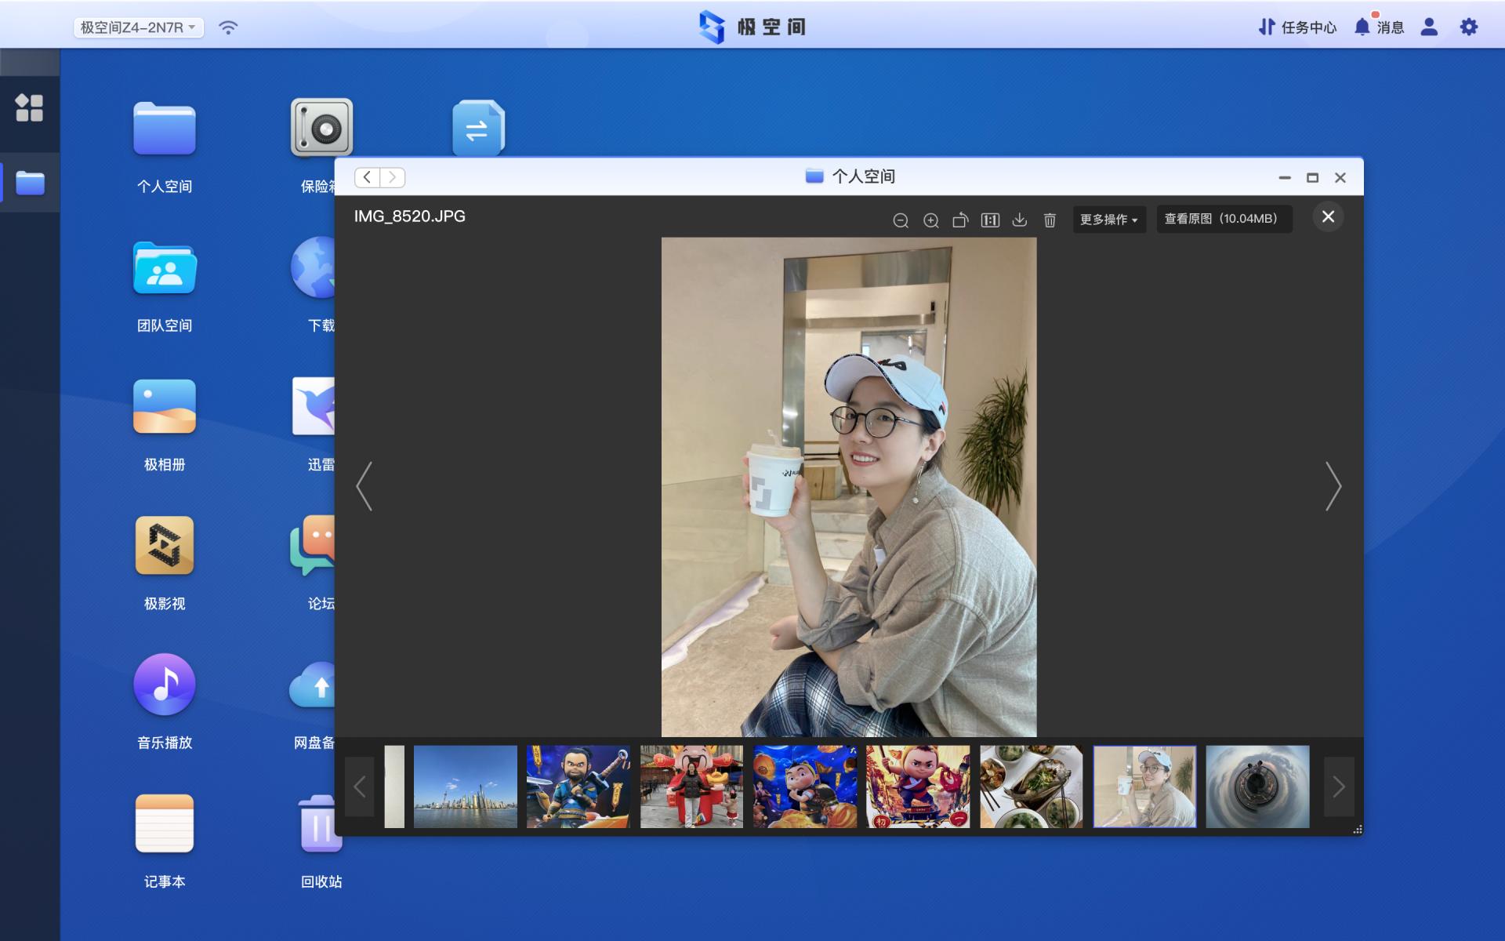Zoom in on the photo

[x=930, y=220]
